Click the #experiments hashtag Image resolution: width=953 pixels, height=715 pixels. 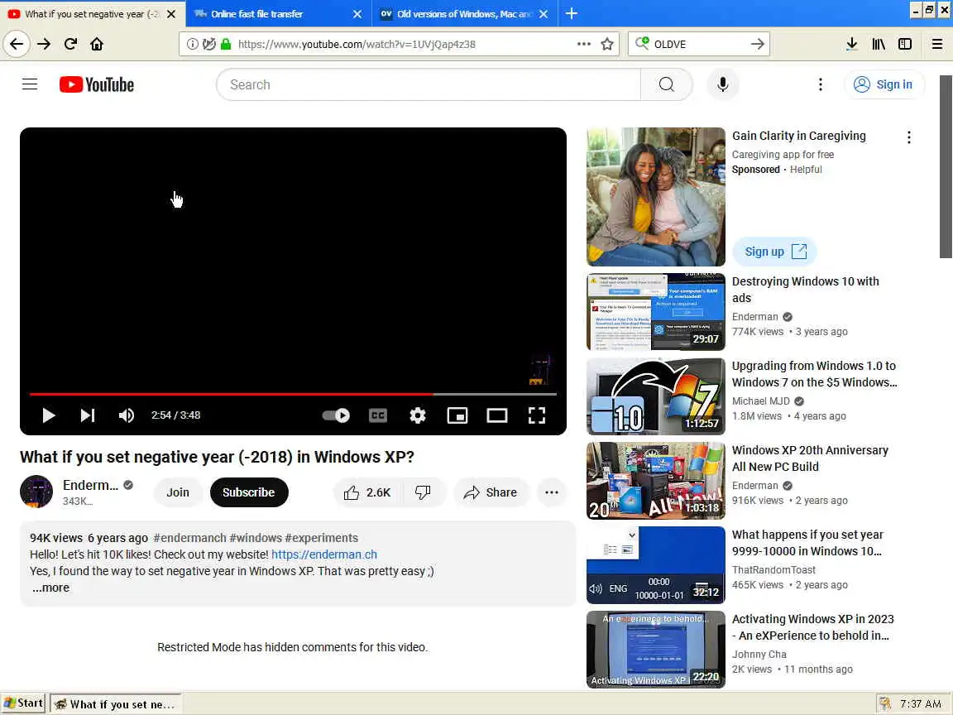pyautogui.click(x=322, y=538)
